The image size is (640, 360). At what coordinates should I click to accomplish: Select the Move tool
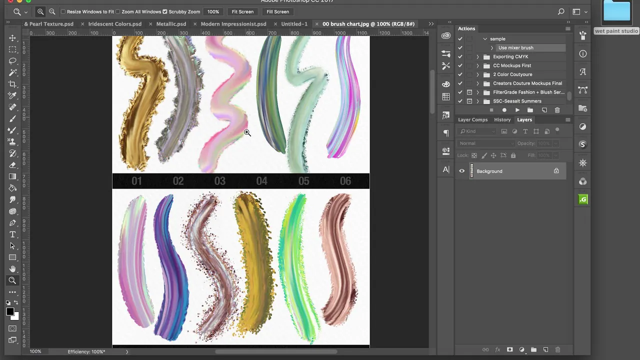[12, 38]
